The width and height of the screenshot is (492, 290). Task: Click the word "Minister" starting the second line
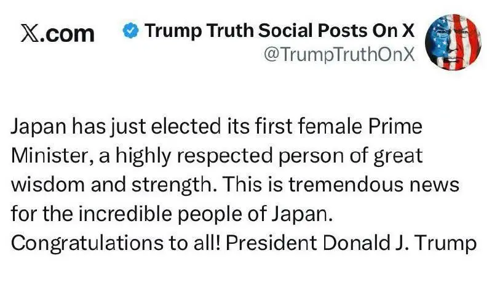click(50, 156)
